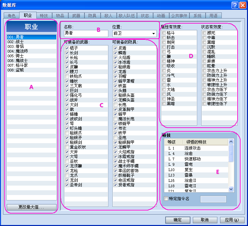Click the 敏捷性低下 state efficiency box
Viewport: 248px width, 226px height.
[204, 104]
